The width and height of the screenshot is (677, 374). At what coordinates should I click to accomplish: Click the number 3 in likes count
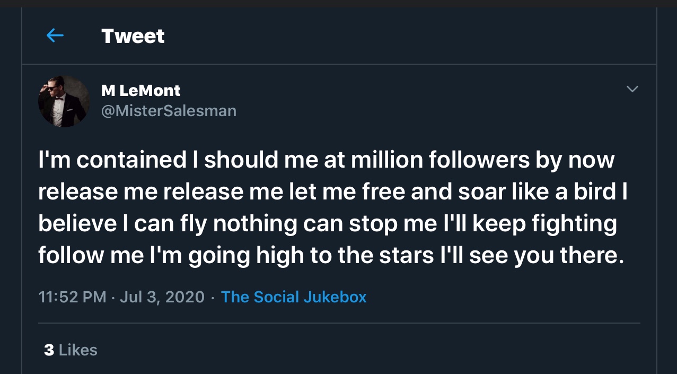(49, 350)
